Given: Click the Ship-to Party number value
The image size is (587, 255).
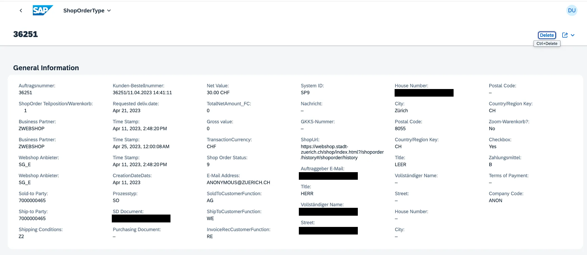Looking at the screenshot, I should (x=32, y=218).
